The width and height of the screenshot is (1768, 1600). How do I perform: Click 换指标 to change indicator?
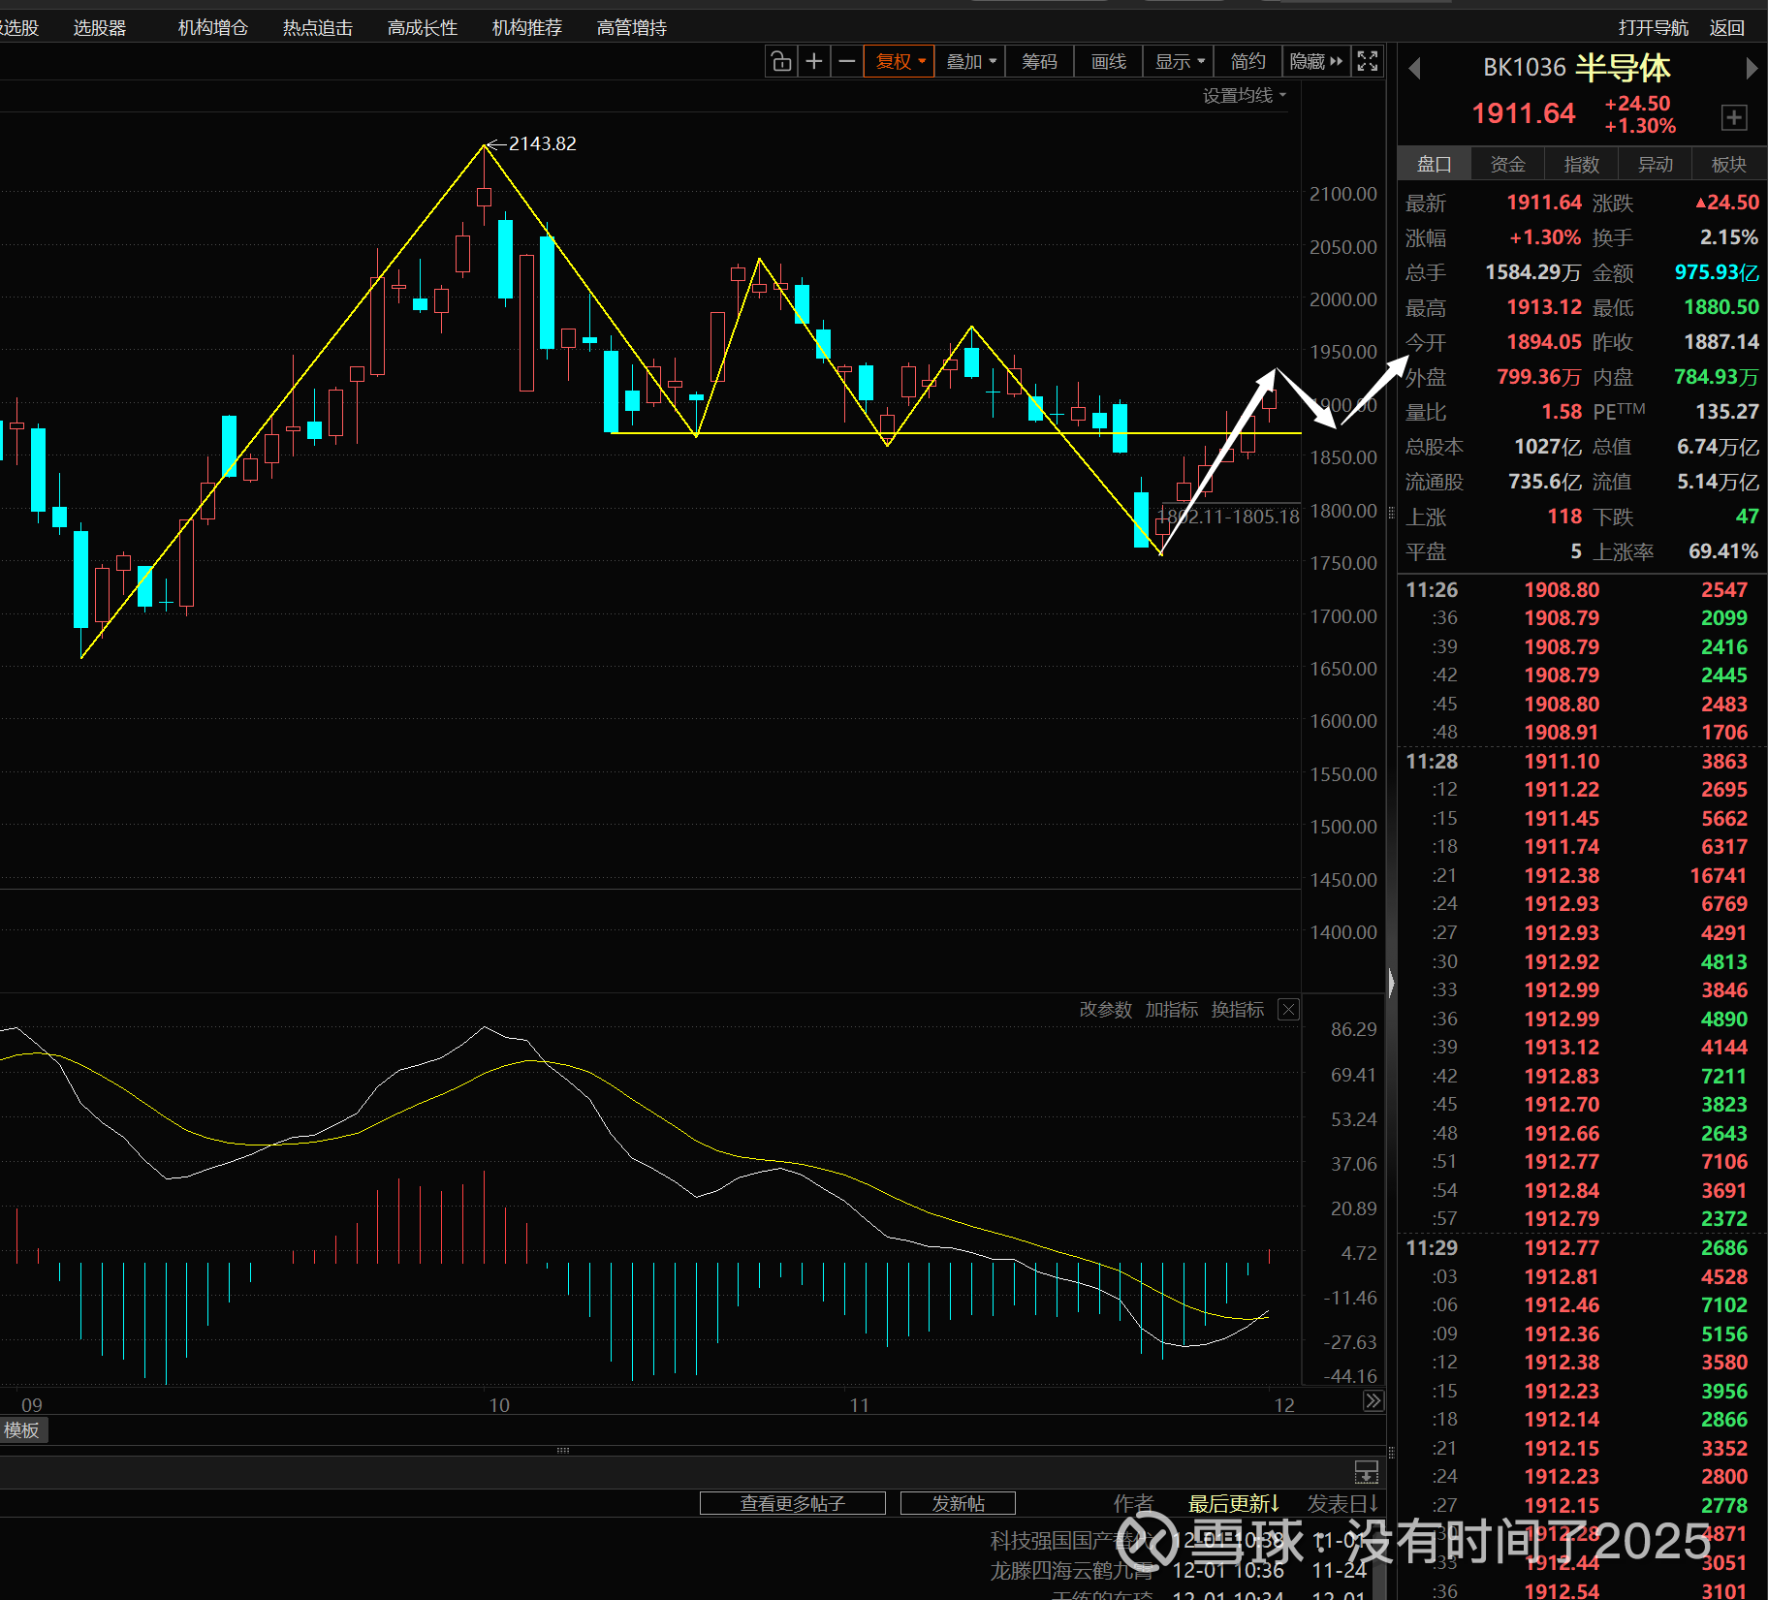(1238, 1010)
